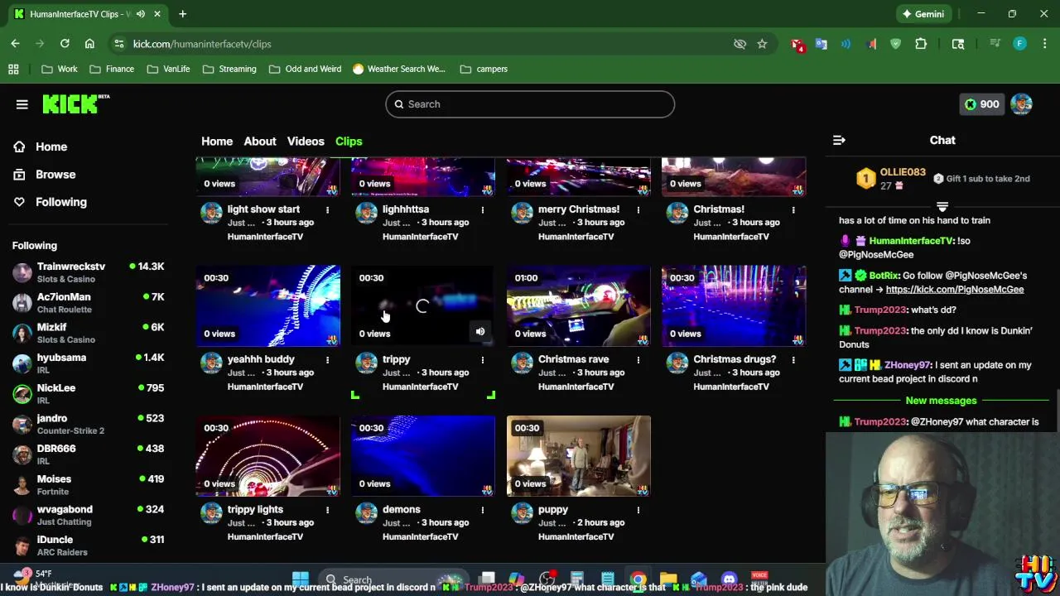
Task: Click Gift 1 sub to take 2nd
Action: 980,179
